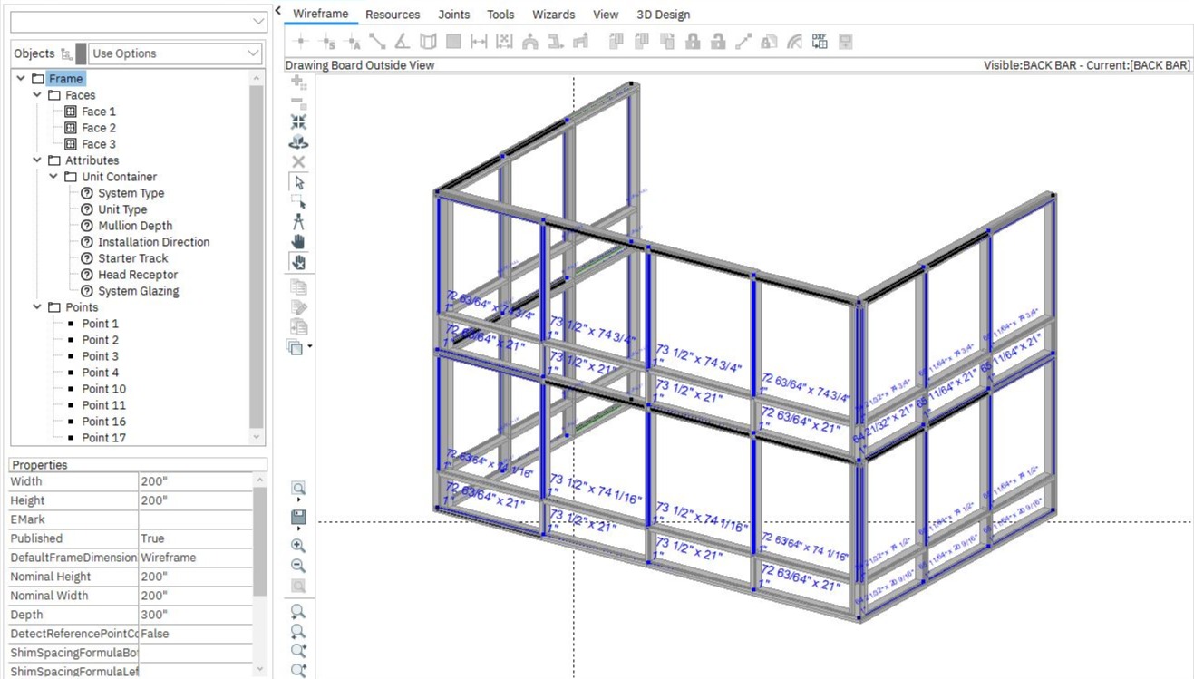Click the Depth value field

[195, 615]
